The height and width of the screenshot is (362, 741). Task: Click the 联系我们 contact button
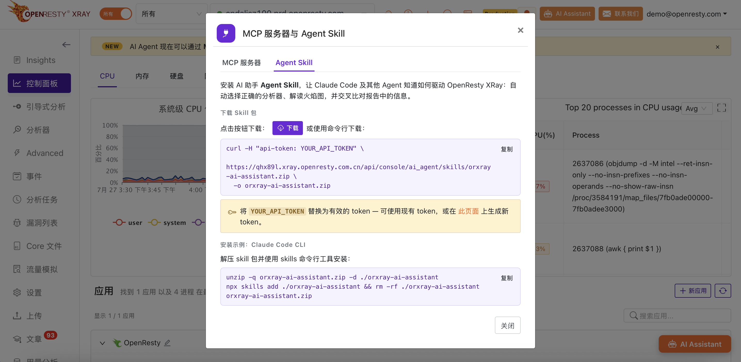click(621, 13)
